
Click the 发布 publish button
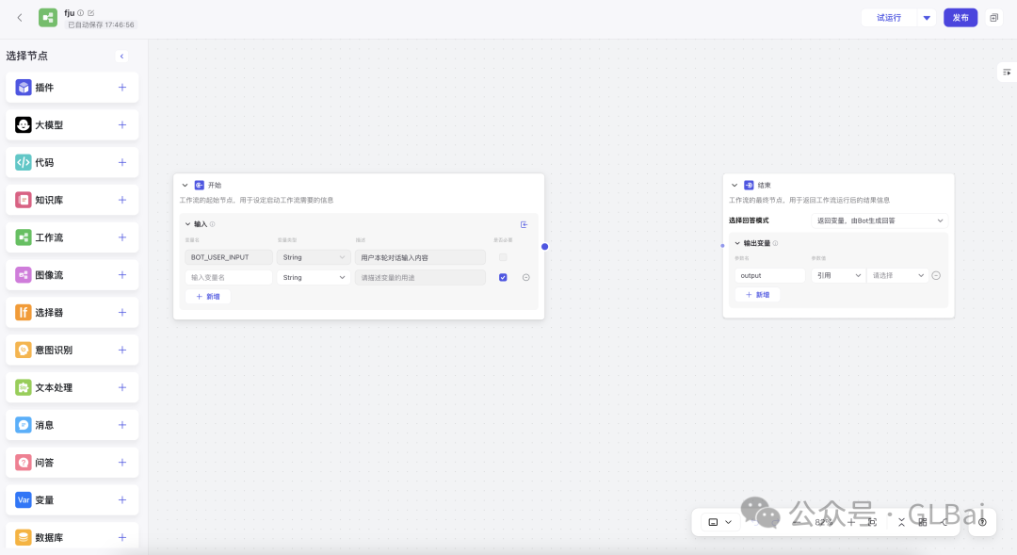coord(960,18)
